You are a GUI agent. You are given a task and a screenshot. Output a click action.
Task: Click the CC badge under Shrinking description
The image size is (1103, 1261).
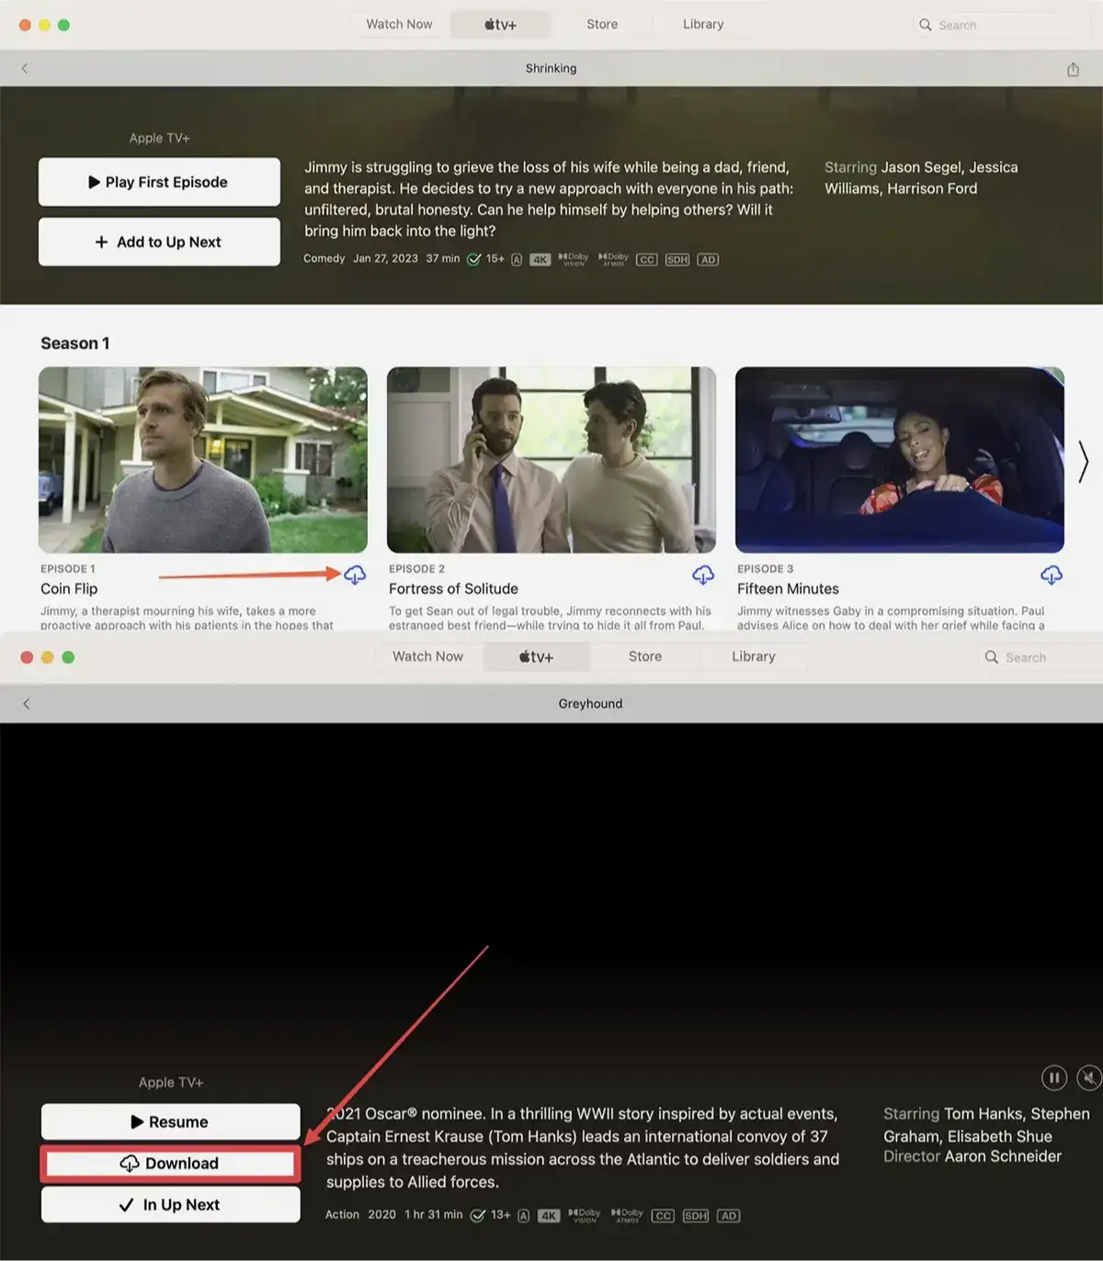click(x=647, y=259)
